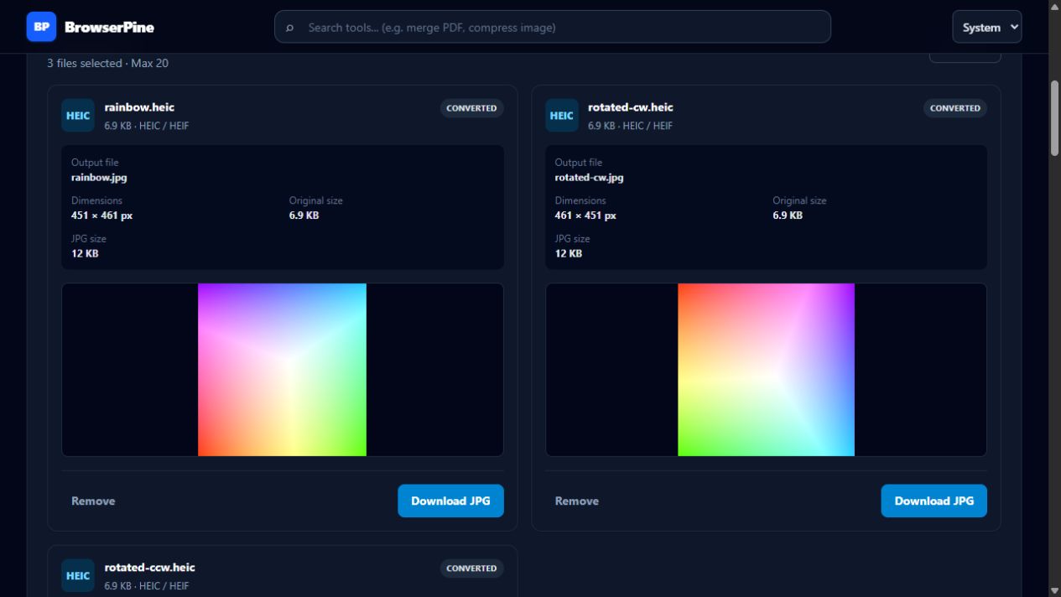The height and width of the screenshot is (597, 1061).
Task: Click the HEIC icon for rainbow.heic
Action: point(78,116)
